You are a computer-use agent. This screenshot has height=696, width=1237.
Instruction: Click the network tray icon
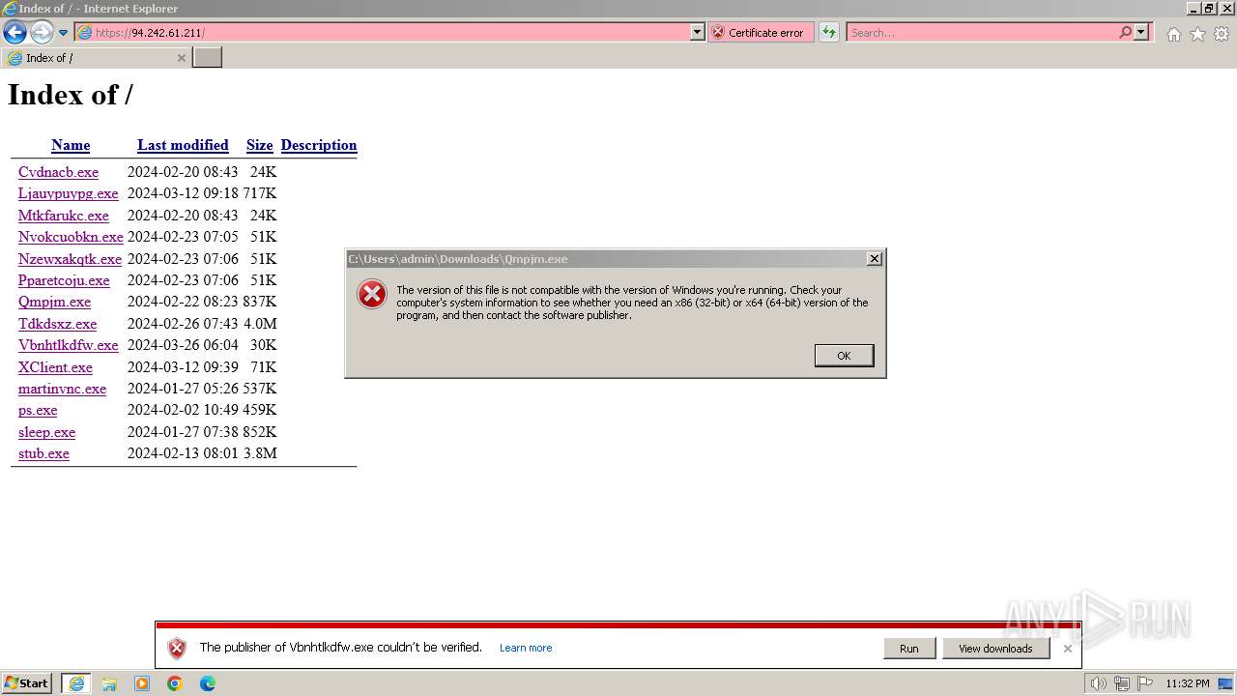point(1122,683)
